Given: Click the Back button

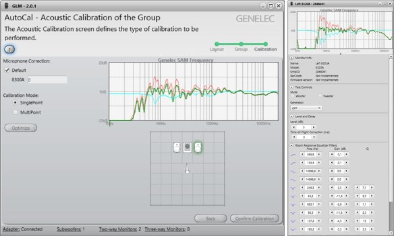Looking at the screenshot, I should [x=210, y=219].
